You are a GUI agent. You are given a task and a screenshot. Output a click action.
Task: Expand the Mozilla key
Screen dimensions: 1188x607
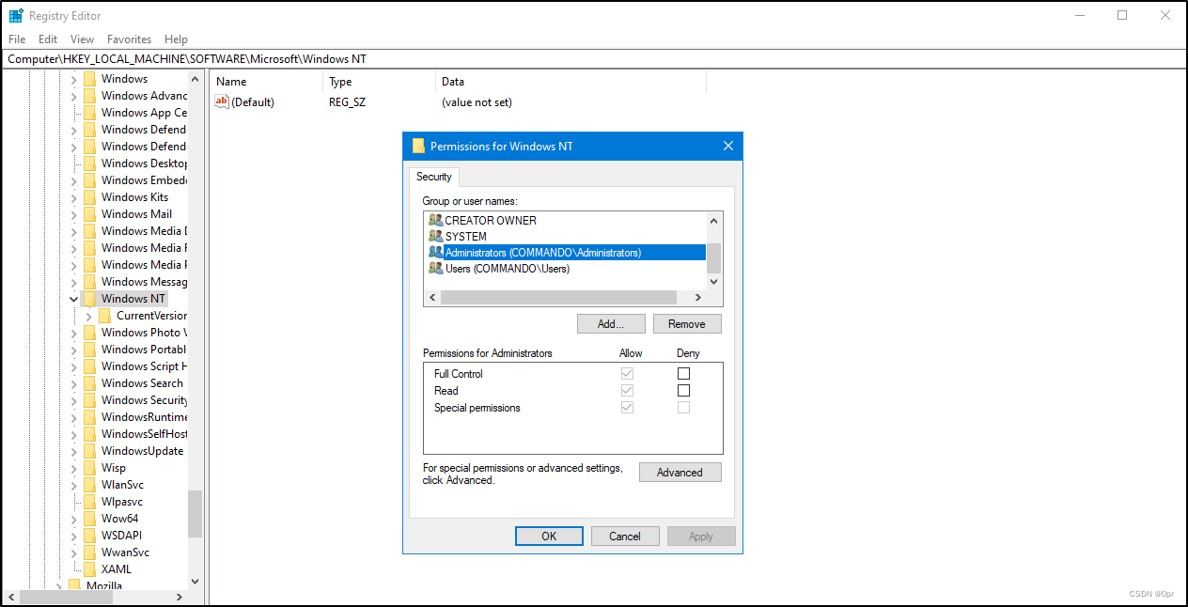pyautogui.click(x=59, y=585)
